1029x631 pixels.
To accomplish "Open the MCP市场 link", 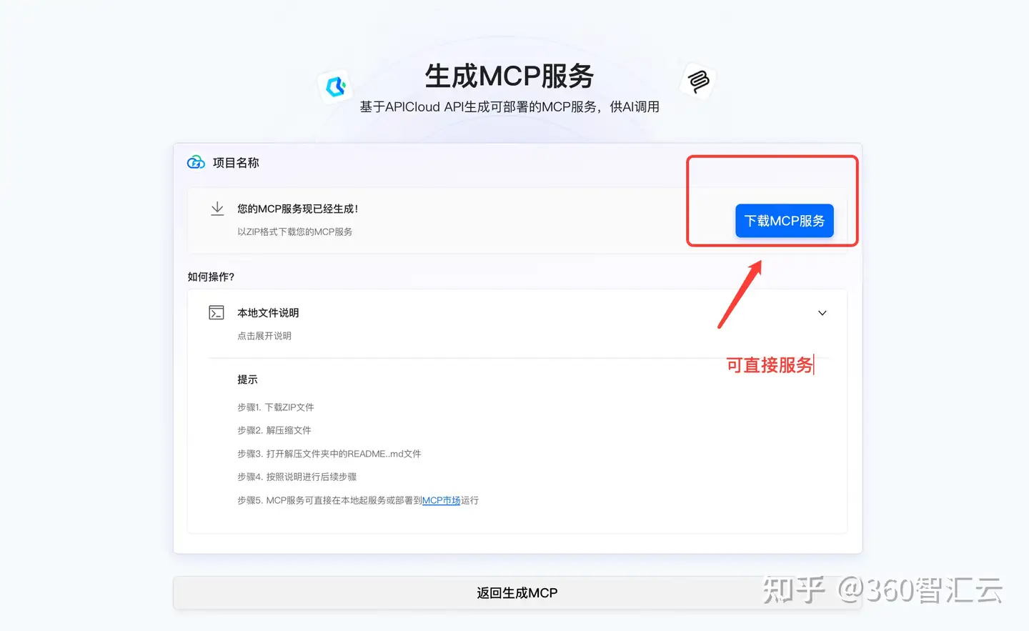I will point(441,500).
